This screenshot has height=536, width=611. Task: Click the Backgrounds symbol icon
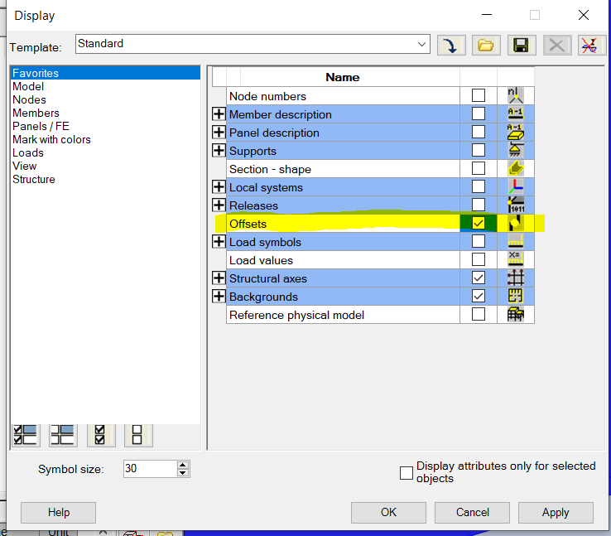pos(516,296)
